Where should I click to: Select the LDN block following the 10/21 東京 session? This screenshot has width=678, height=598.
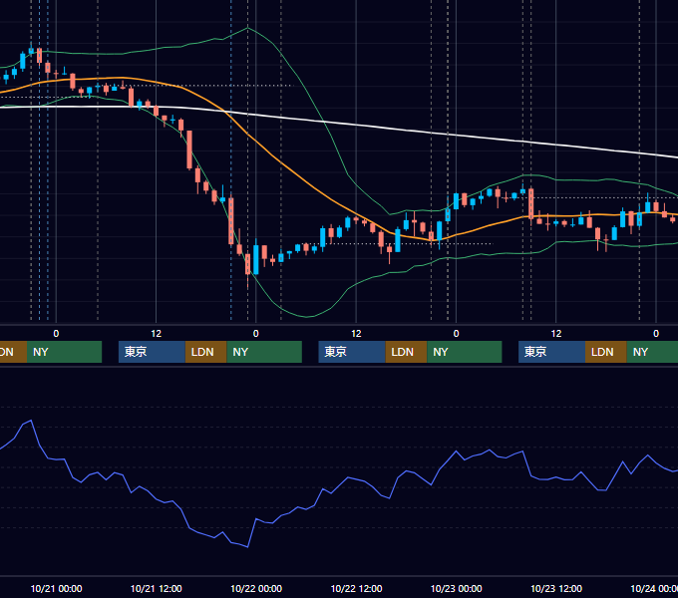coord(205,352)
